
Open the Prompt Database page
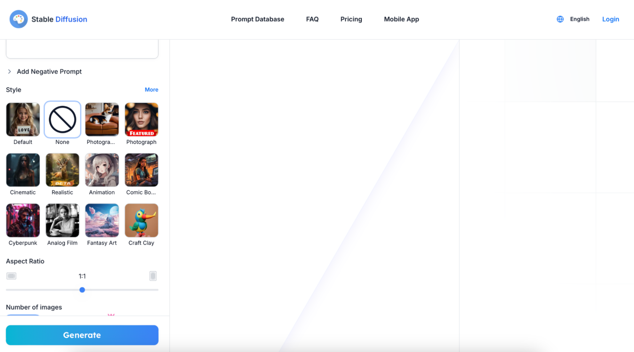258,19
